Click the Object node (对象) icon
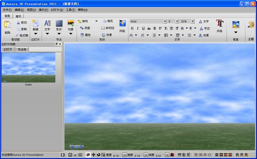The image size is (257, 159). pyautogui.click(x=71, y=23)
